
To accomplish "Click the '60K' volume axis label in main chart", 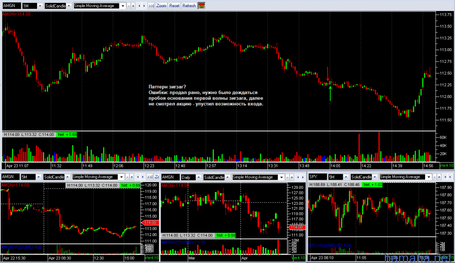I will [443, 138].
